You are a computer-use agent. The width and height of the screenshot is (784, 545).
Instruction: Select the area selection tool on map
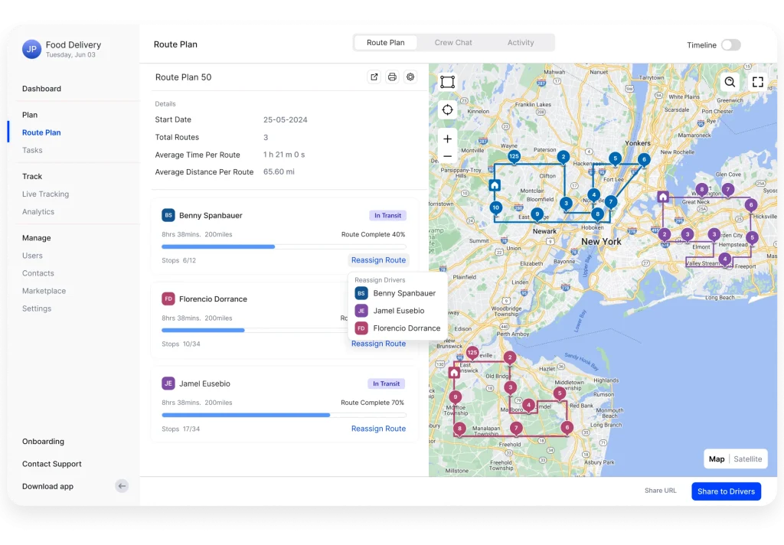pos(447,81)
